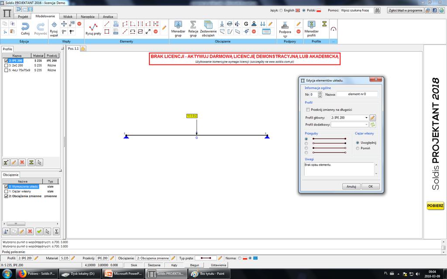Switch to the Narzędzia ribbon tab
This screenshot has width=447, height=279.
[x=87, y=17]
